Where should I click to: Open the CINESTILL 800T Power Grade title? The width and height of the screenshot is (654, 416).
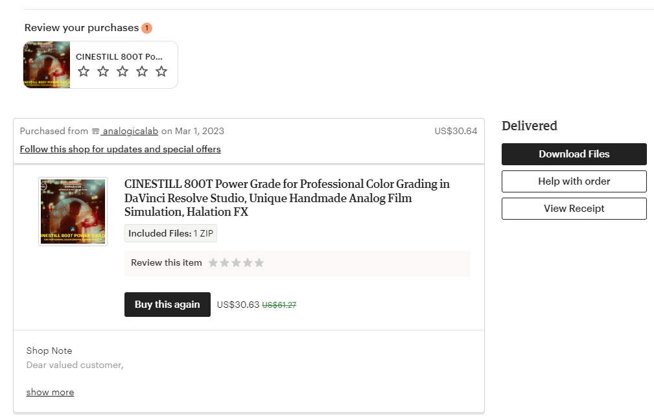click(x=286, y=198)
